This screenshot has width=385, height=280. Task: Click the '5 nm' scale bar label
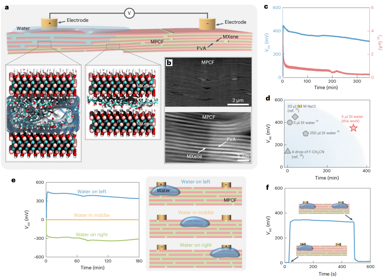243,156
